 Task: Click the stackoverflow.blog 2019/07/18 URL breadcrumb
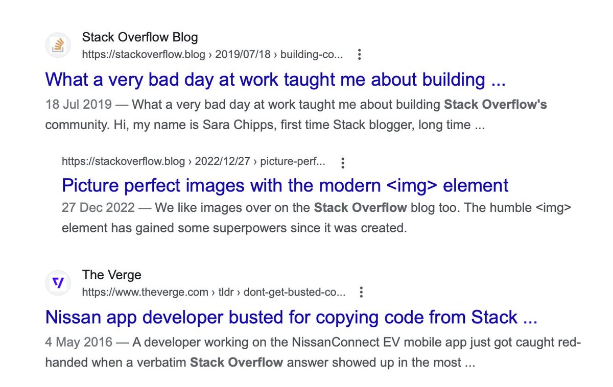tap(213, 54)
